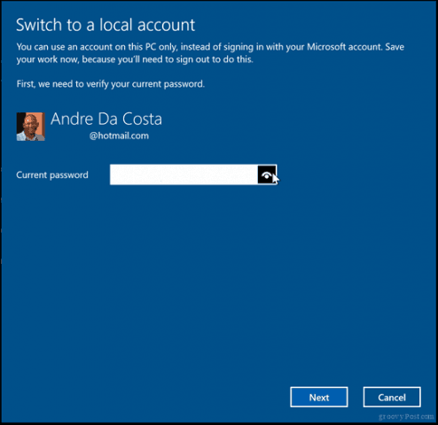Image resolution: width=438 pixels, height=425 pixels.
Task: Cancel switching to a local account
Action: 392,398
